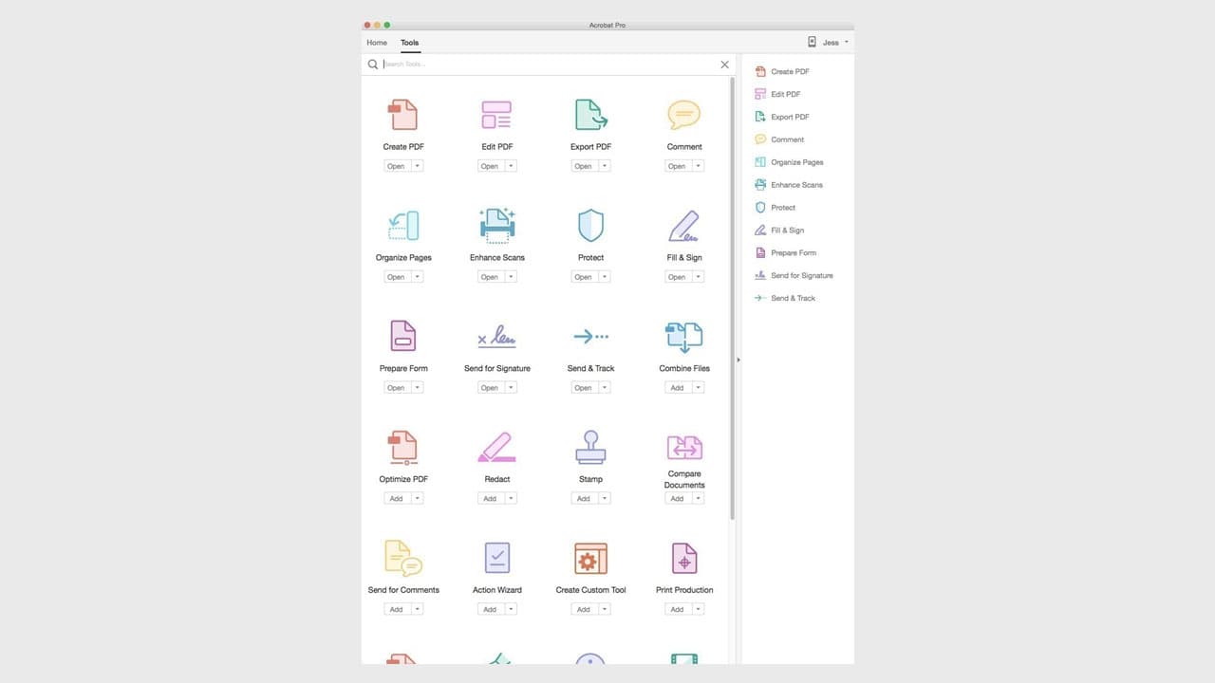Select the Fill & Sign pen icon

coord(683,225)
